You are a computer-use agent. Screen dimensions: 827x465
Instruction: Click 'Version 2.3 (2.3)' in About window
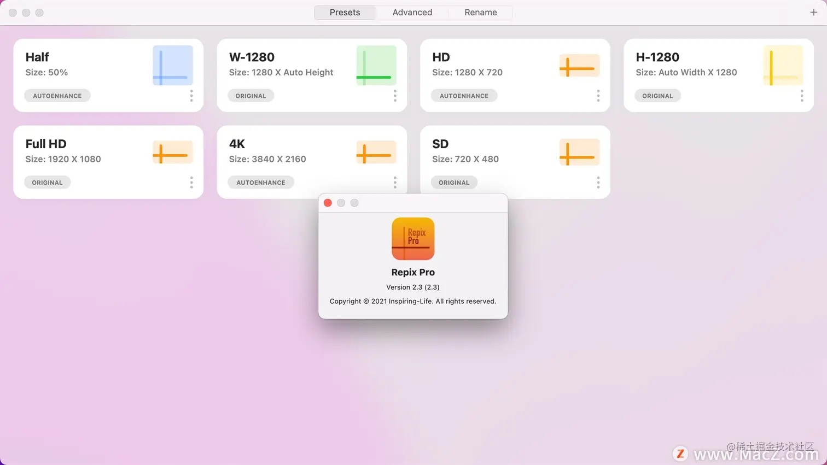413,287
